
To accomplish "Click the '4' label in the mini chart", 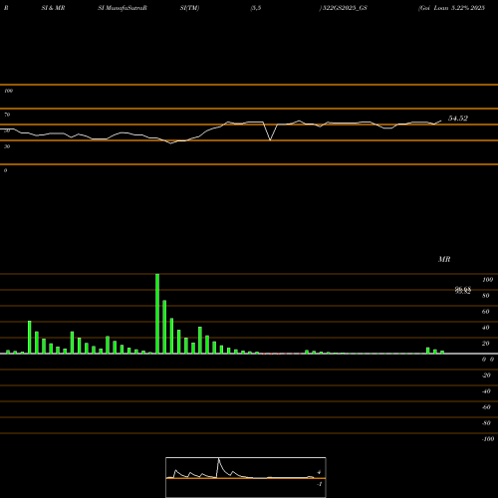I will click(319, 472).
